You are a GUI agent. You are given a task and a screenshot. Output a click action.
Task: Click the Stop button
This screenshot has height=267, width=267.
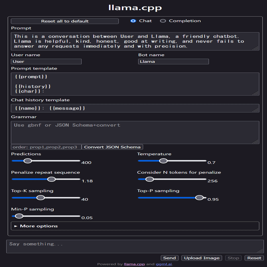coord(233,258)
